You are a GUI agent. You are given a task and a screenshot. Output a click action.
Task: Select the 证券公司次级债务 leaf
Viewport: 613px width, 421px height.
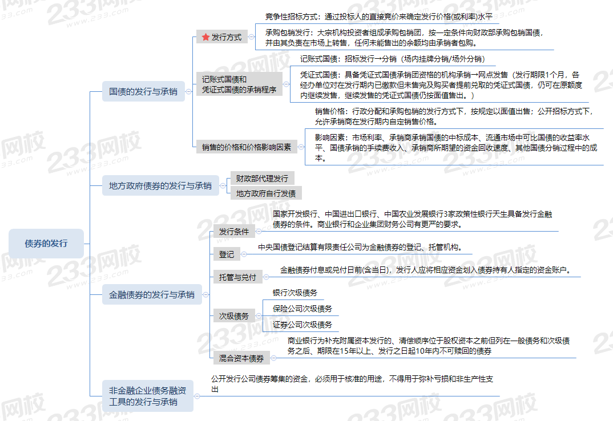tap(302, 325)
